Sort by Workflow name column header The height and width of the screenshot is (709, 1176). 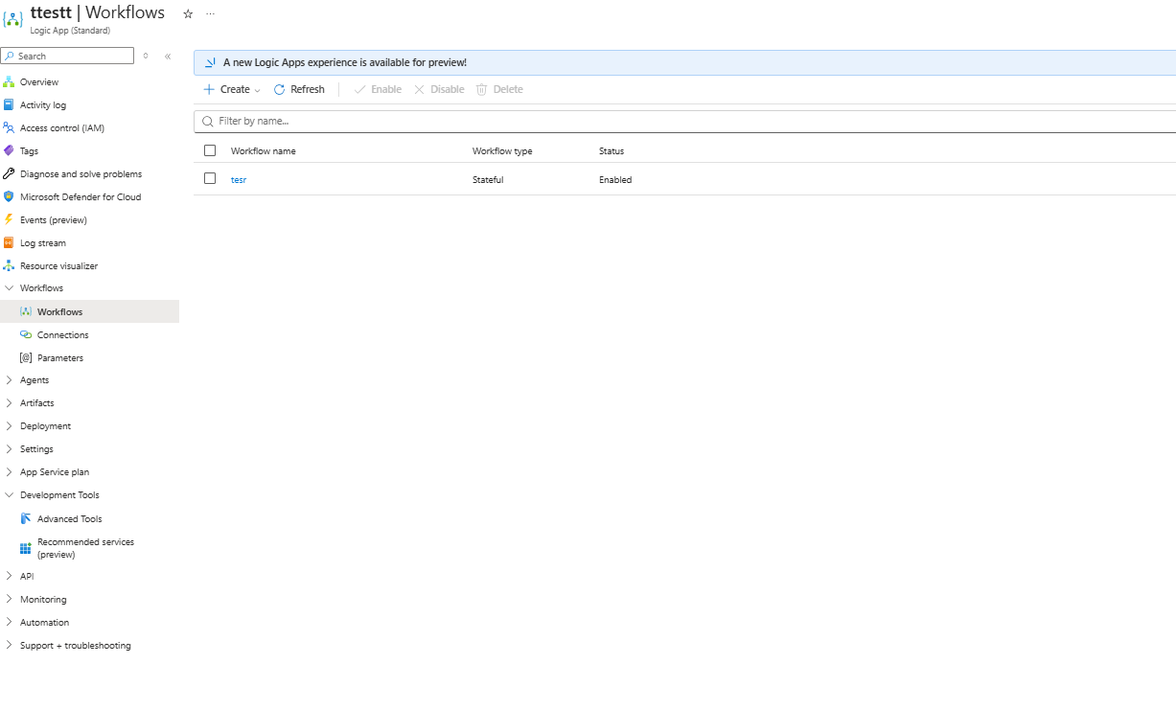[x=264, y=151]
